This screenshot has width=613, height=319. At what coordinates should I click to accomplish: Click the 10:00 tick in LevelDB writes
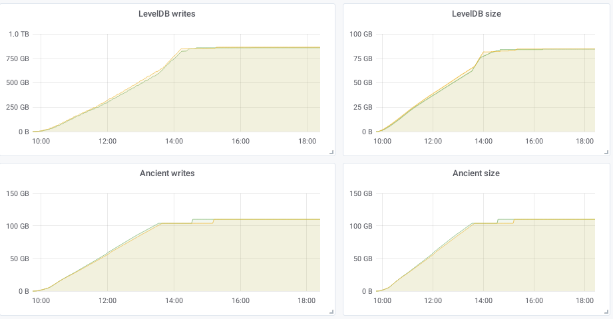point(41,141)
